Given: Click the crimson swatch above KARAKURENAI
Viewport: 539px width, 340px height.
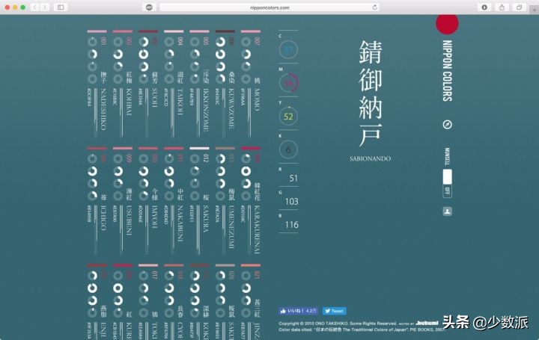Looking at the screenshot, I should (x=251, y=148).
